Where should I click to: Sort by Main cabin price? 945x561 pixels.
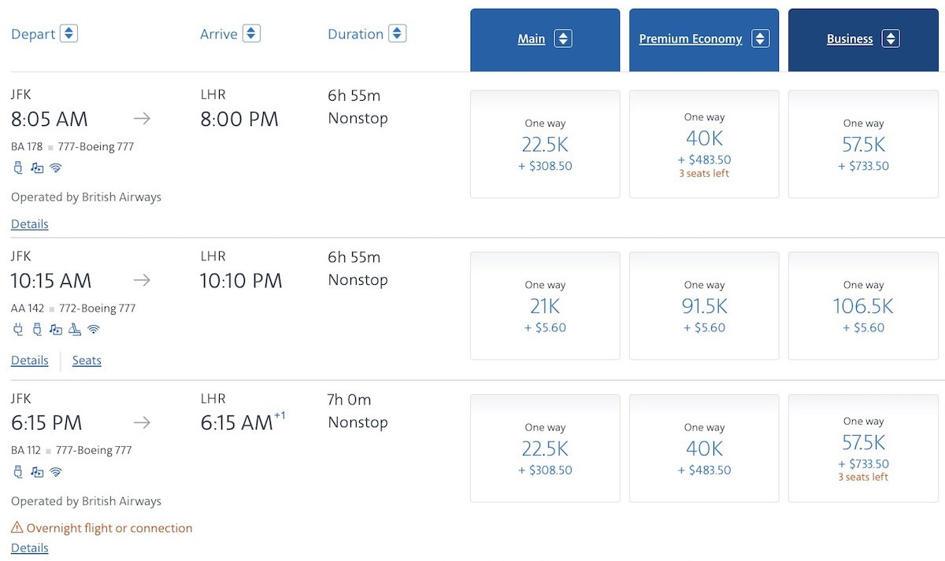tap(562, 39)
